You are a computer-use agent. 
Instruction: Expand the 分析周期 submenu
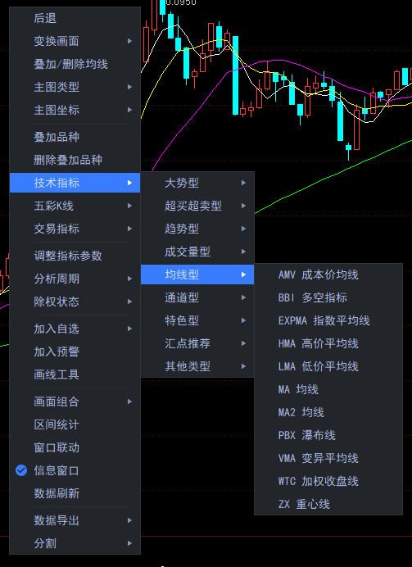click(75, 279)
